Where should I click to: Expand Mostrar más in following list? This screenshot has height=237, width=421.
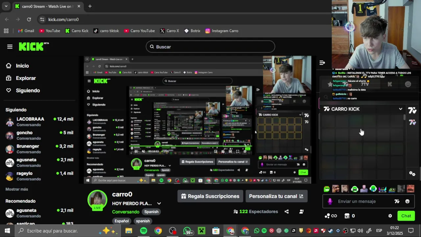(17, 189)
